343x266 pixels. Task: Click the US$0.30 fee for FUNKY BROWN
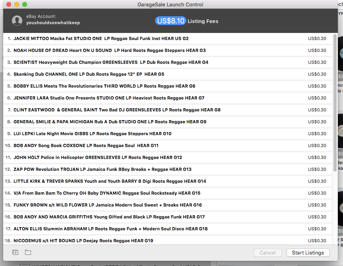(x=317, y=205)
